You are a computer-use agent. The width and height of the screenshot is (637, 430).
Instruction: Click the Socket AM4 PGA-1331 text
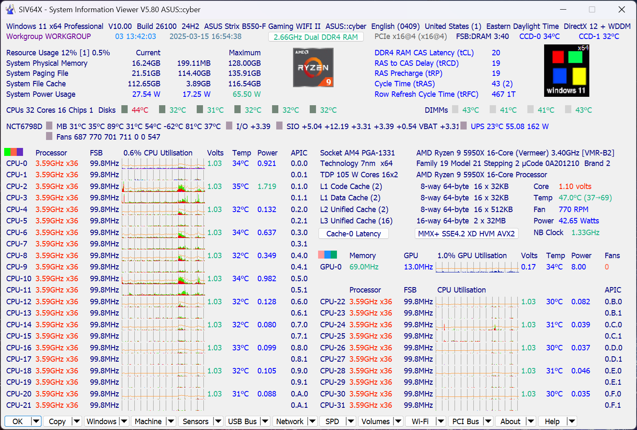[x=357, y=153]
